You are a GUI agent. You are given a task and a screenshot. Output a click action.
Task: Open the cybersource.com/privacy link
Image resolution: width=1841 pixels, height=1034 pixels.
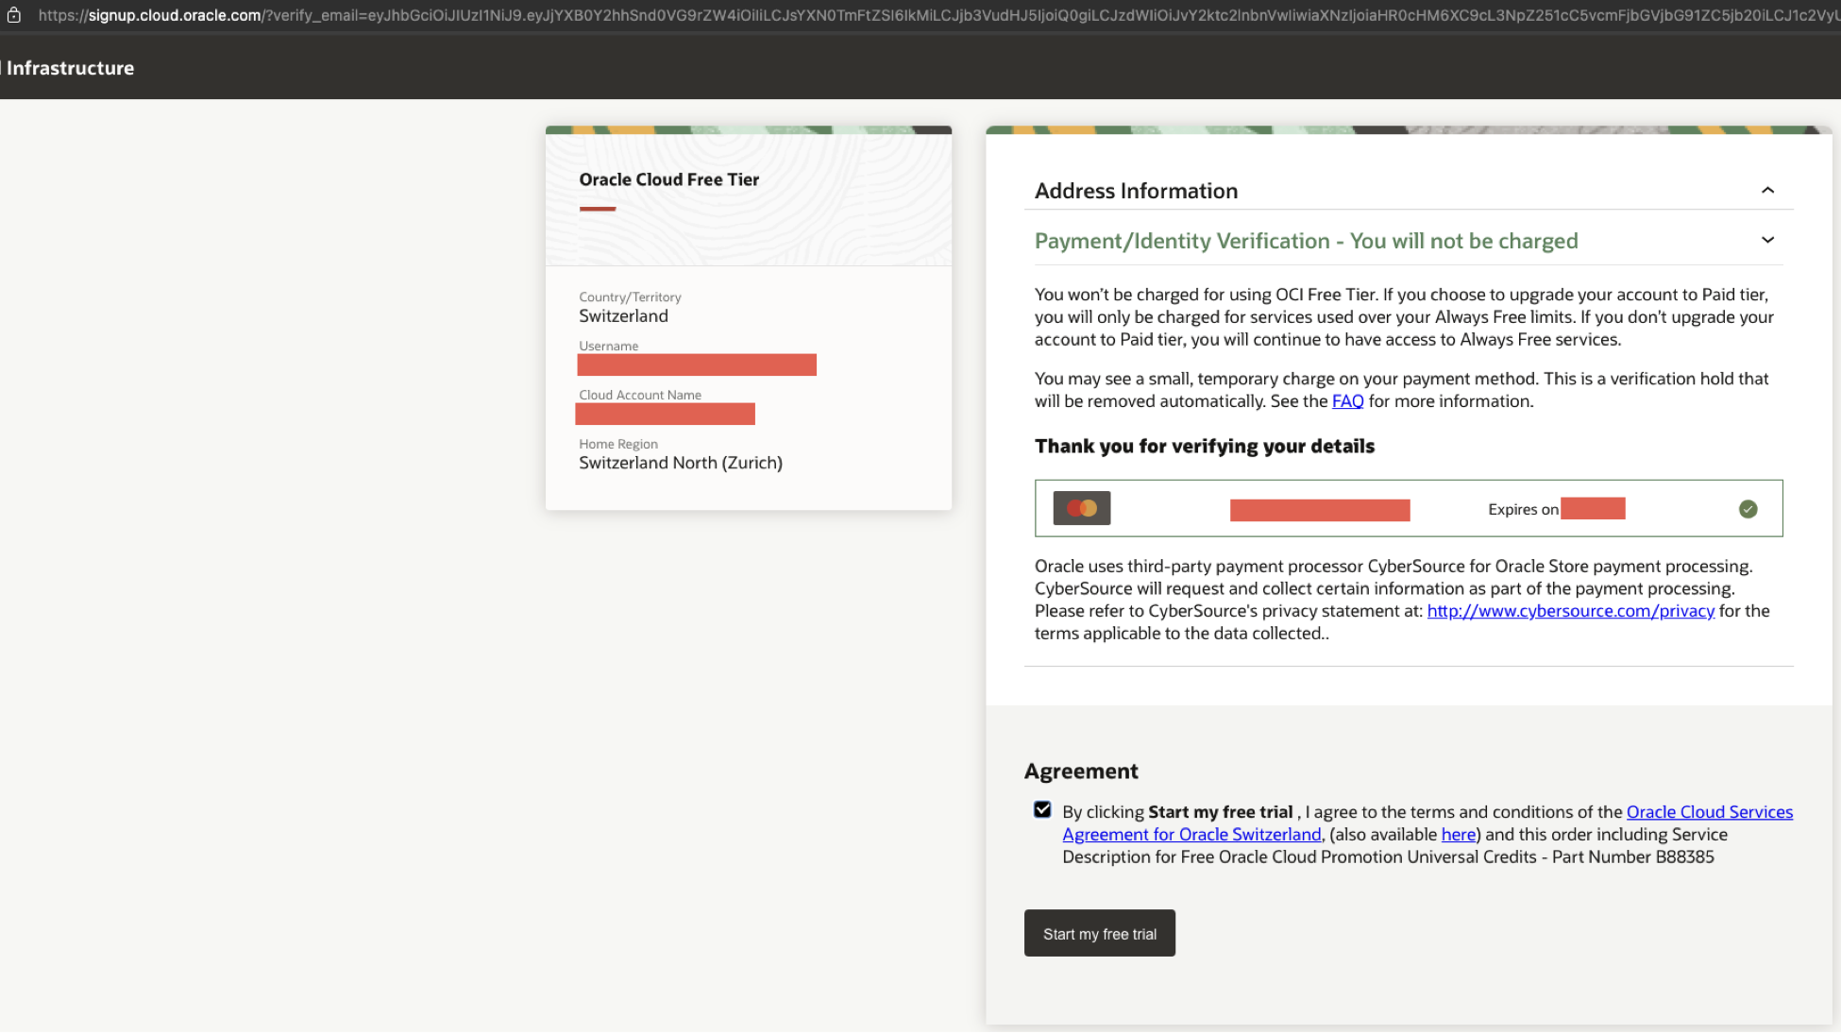click(1570, 611)
